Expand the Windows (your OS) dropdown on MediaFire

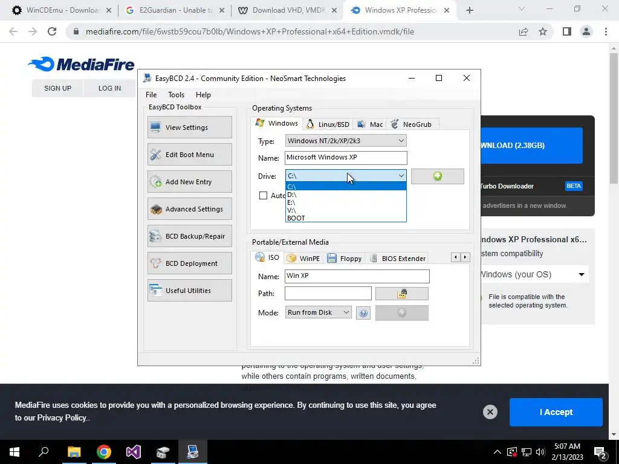[534, 275]
